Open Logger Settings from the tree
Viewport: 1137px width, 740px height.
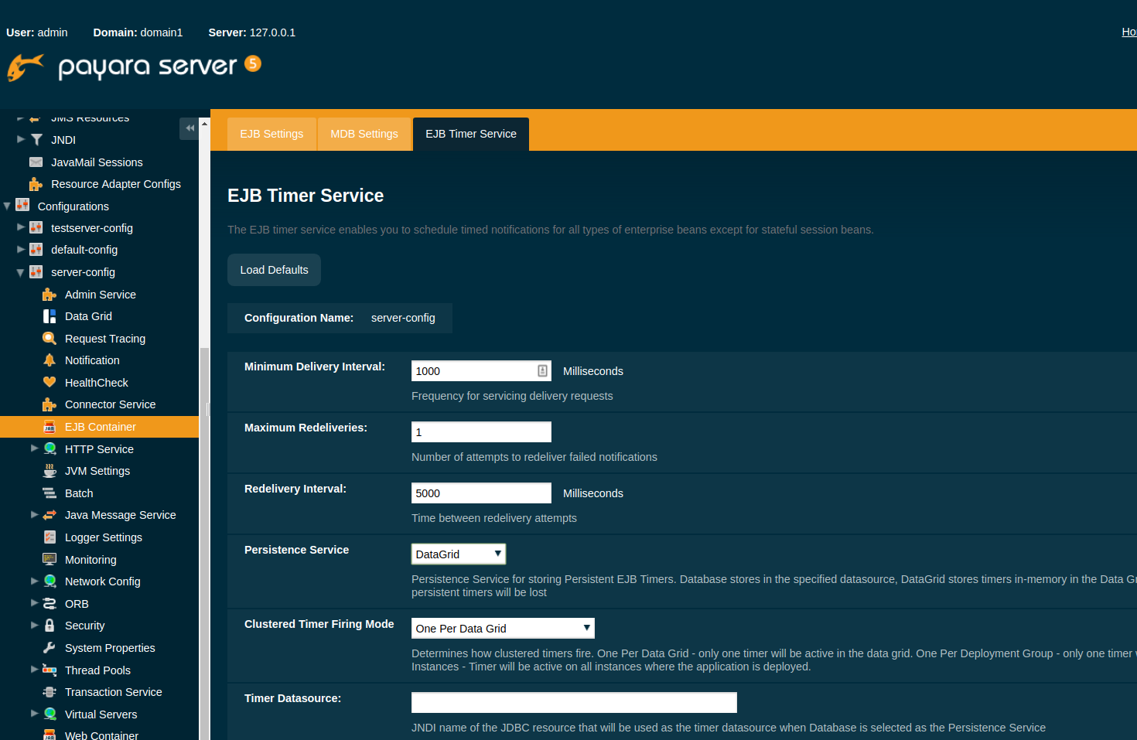click(x=104, y=537)
